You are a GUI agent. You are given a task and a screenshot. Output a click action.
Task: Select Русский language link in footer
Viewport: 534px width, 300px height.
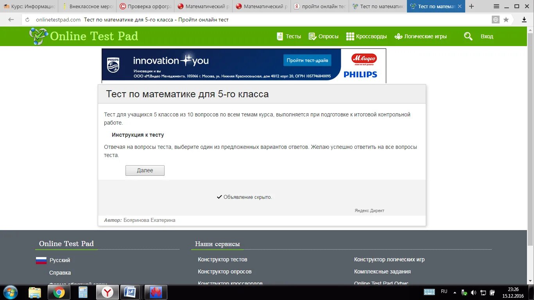pos(60,260)
